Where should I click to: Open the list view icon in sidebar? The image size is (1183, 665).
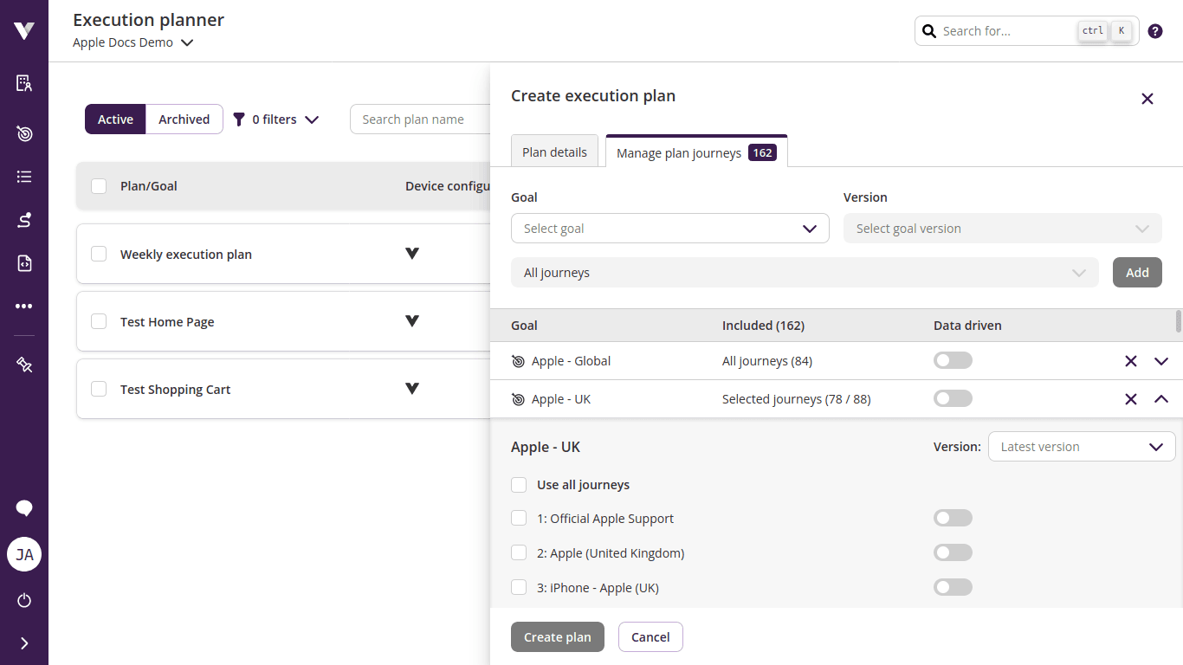click(23, 176)
